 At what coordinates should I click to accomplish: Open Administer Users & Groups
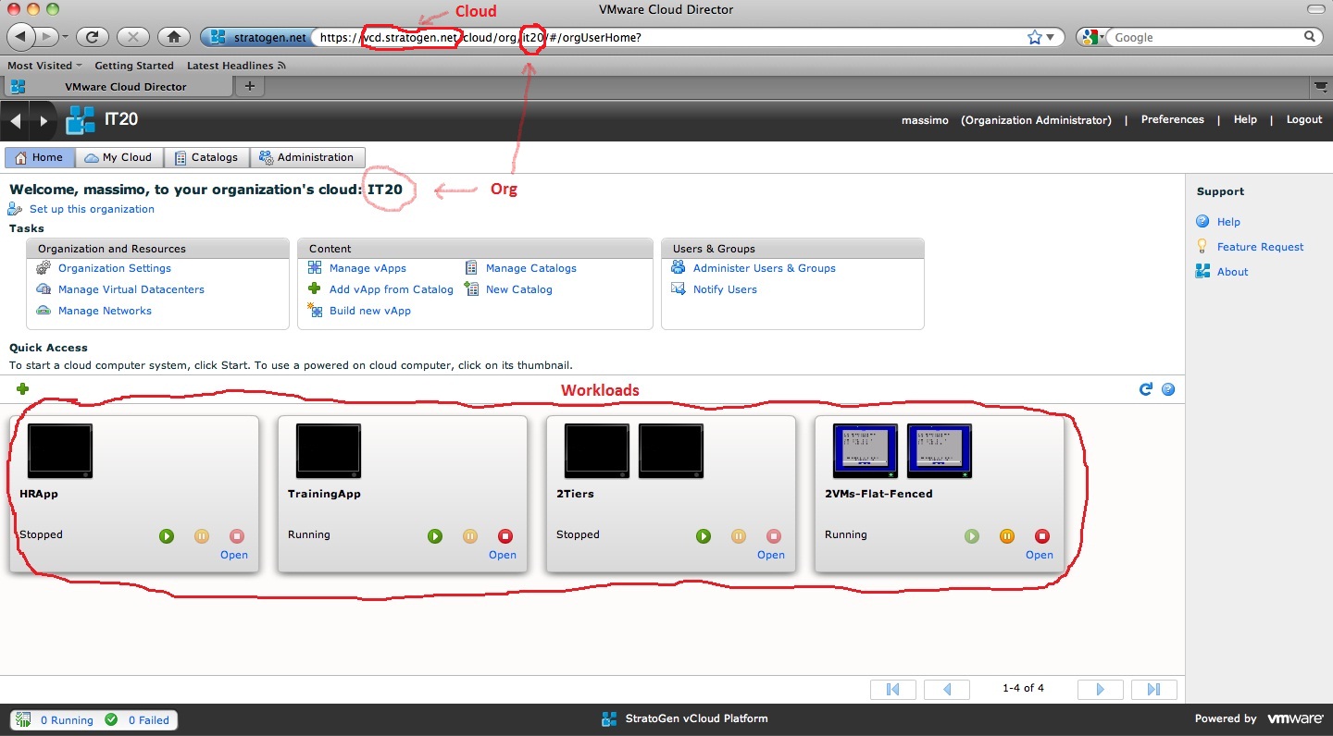pos(765,268)
